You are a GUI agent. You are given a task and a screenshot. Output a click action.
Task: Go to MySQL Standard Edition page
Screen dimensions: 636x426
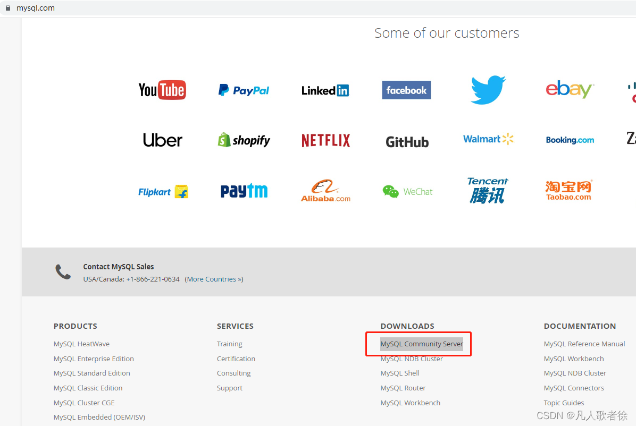pyautogui.click(x=91, y=373)
